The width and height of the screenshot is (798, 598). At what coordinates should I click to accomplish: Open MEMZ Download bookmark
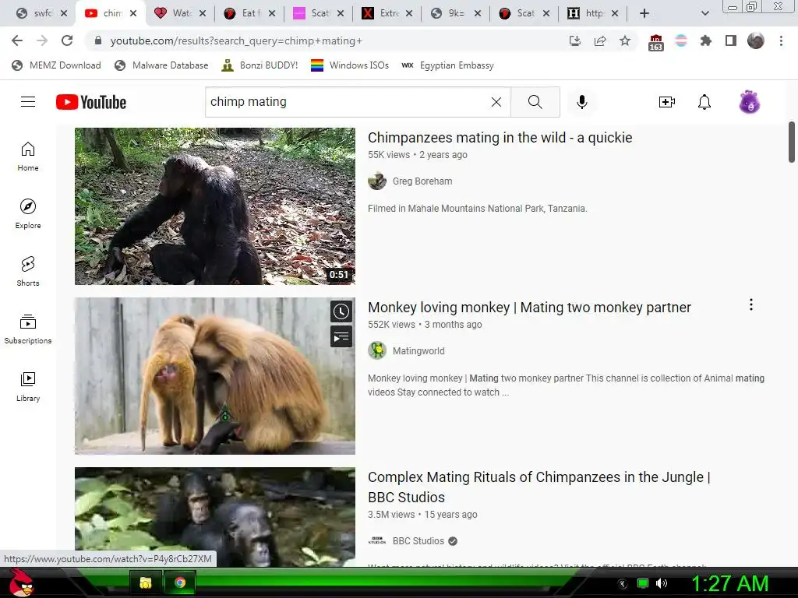[x=56, y=65]
